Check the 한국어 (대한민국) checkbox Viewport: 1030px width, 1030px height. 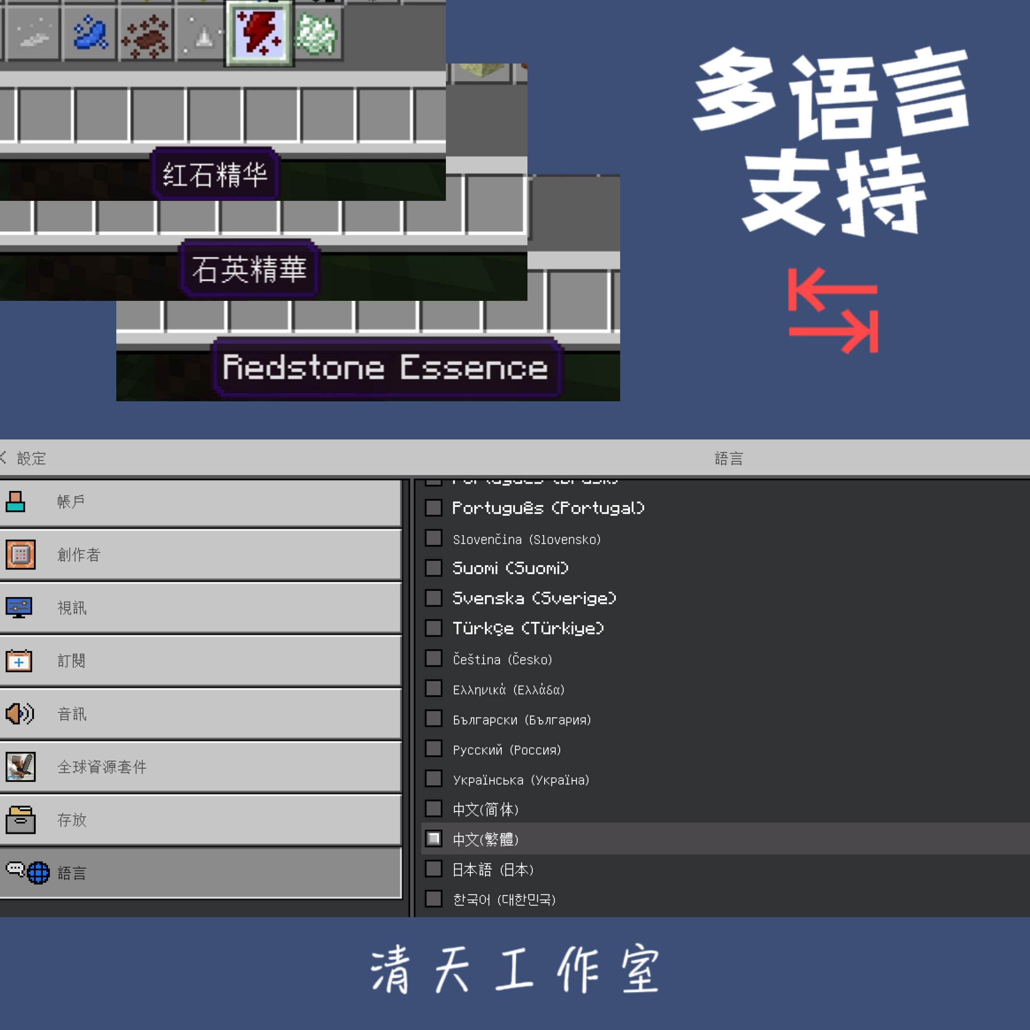click(x=433, y=900)
